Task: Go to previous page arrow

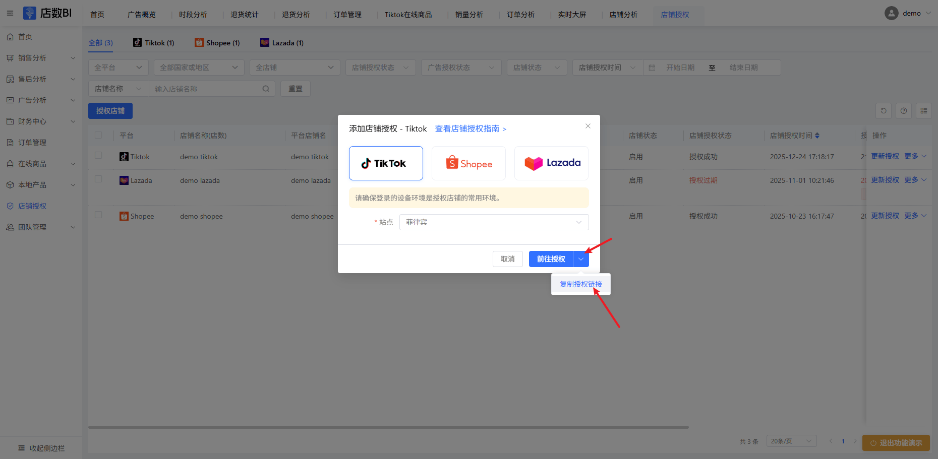Action: click(831, 441)
